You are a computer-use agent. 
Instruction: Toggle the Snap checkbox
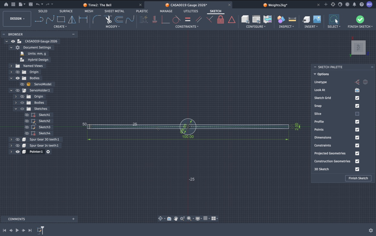pos(357,106)
